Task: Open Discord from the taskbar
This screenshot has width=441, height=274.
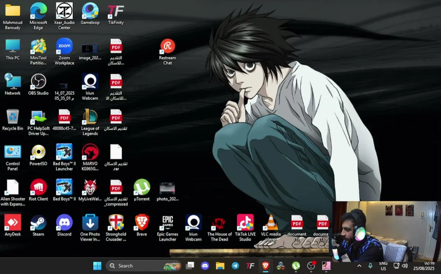Action: click(205, 266)
